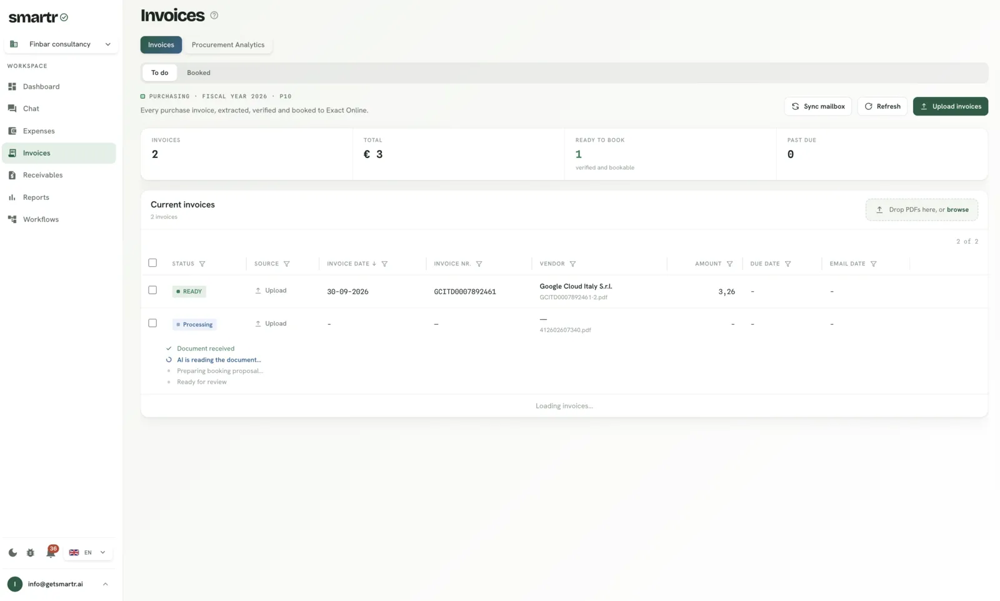Click the Processing status badge
The width and height of the screenshot is (1000, 601).
pos(194,324)
